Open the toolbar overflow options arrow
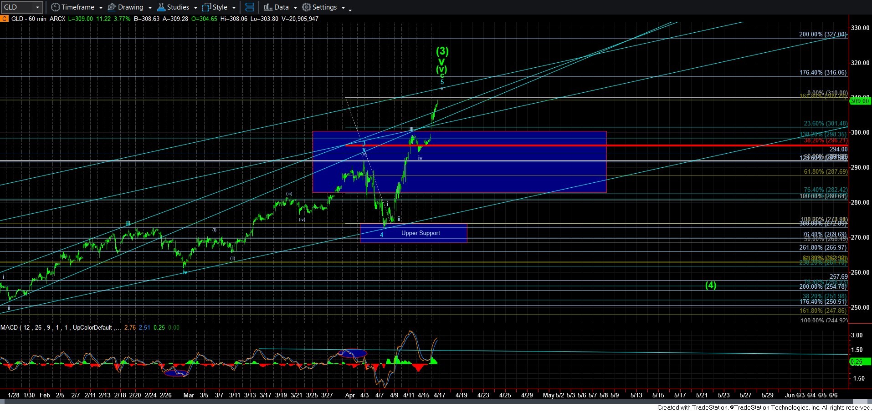Viewport: 872px width, 411px height. pos(350,10)
